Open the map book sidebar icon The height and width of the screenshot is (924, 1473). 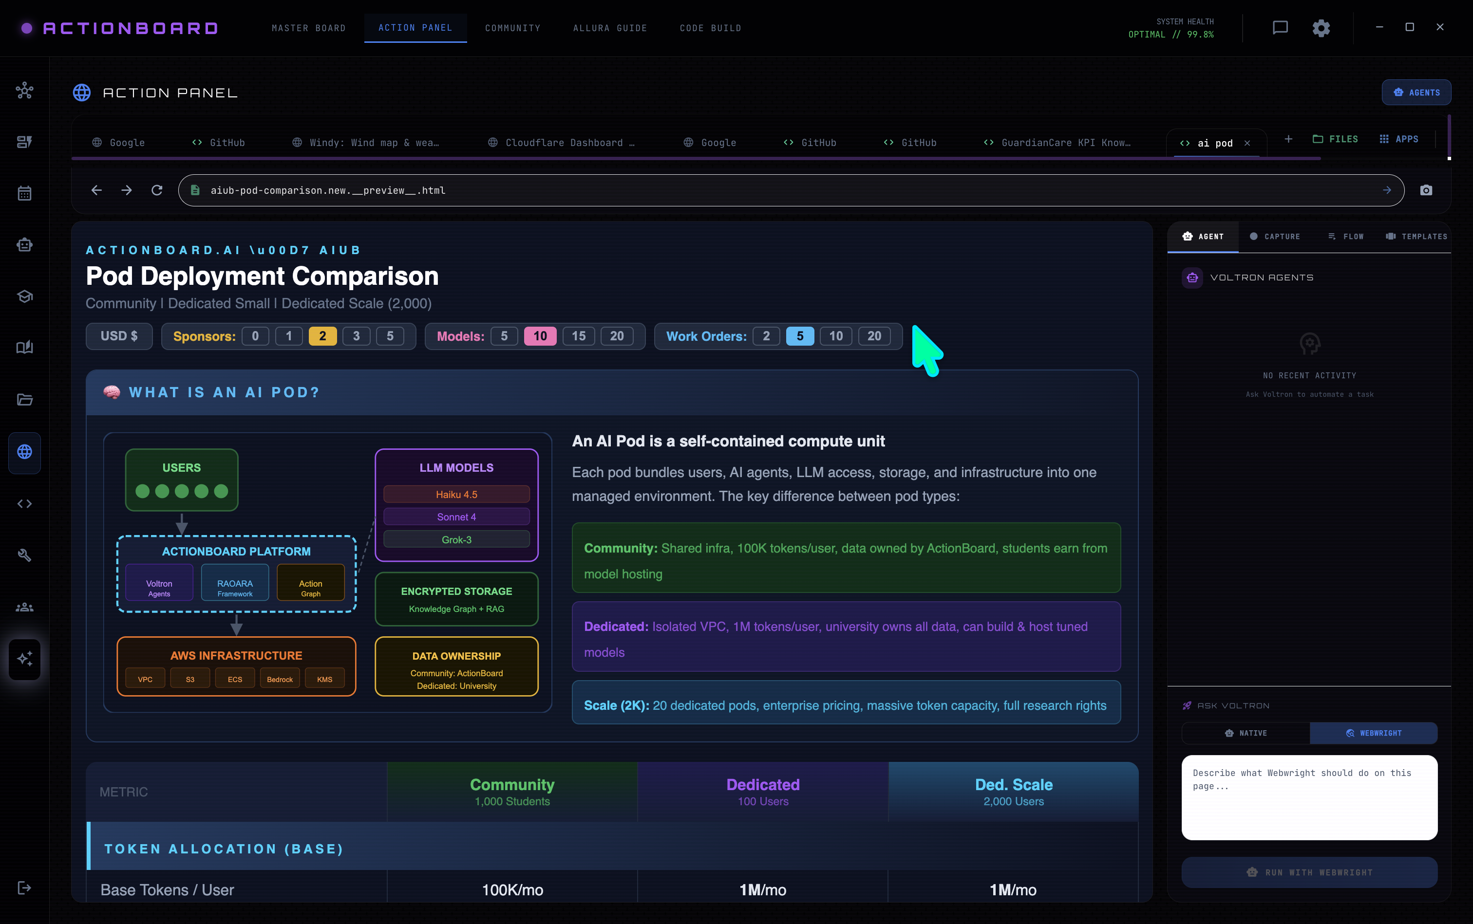coord(24,348)
